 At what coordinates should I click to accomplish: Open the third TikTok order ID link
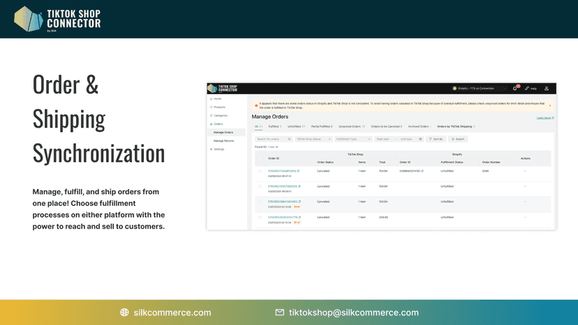click(x=283, y=202)
